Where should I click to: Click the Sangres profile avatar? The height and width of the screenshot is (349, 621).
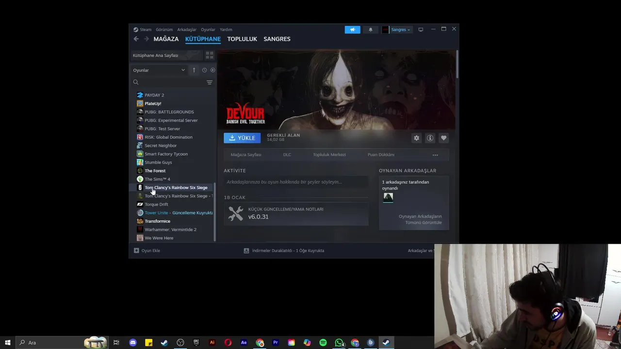[x=385, y=30]
